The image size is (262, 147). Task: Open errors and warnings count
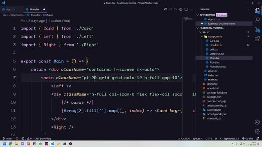pyautogui.click(x=26, y=138)
